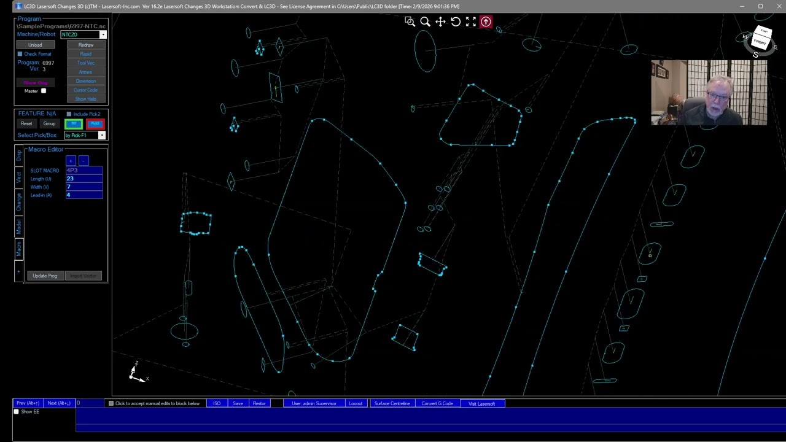This screenshot has width=786, height=442.
Task: Click the Dimension button
Action: pyautogui.click(x=86, y=81)
